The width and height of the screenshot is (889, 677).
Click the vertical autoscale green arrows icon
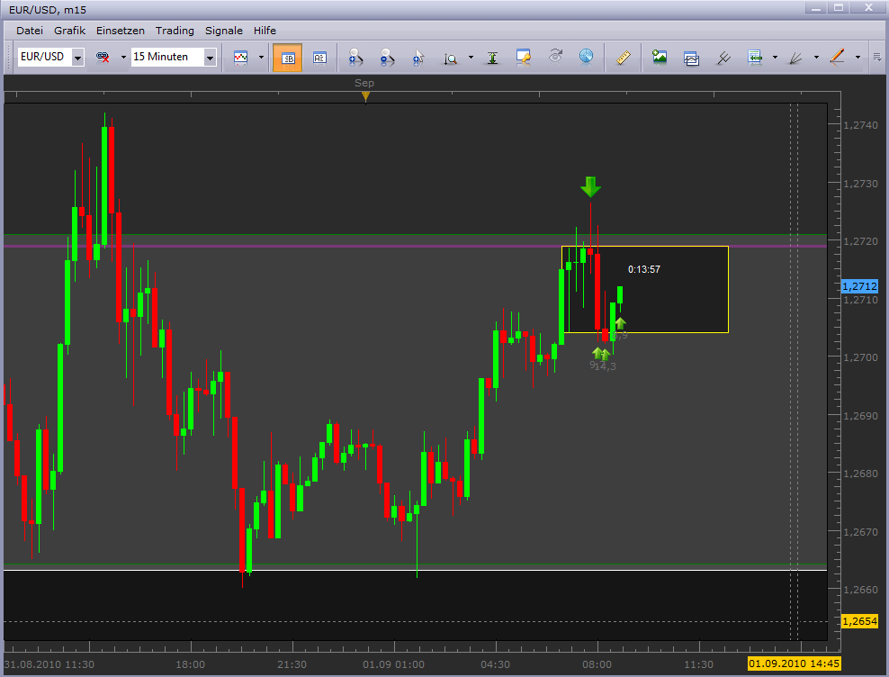pos(493,58)
